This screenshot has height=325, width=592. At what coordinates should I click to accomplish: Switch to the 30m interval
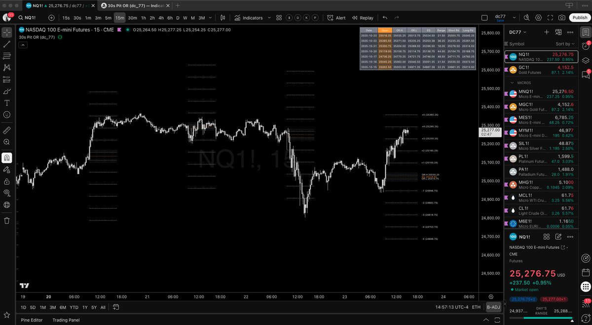point(132,18)
